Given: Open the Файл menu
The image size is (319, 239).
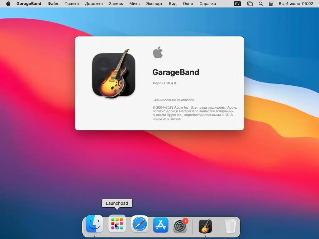Looking at the screenshot, I should (53, 4).
